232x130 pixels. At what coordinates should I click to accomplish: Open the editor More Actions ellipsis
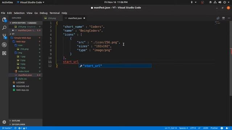coord(229,18)
